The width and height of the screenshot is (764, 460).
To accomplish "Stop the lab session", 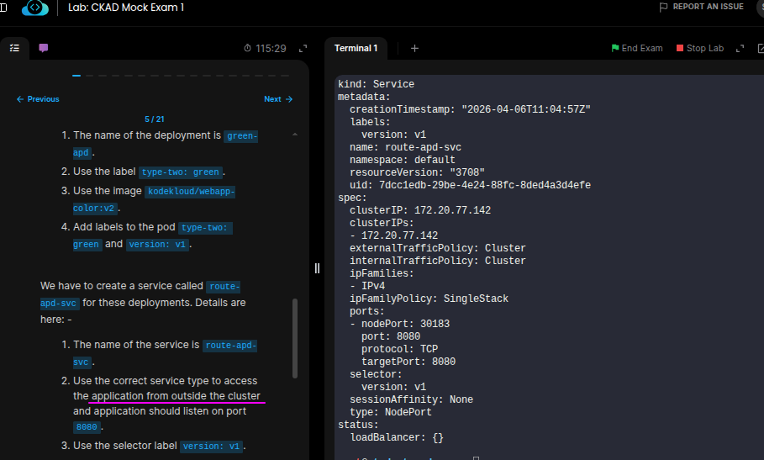I will [699, 48].
